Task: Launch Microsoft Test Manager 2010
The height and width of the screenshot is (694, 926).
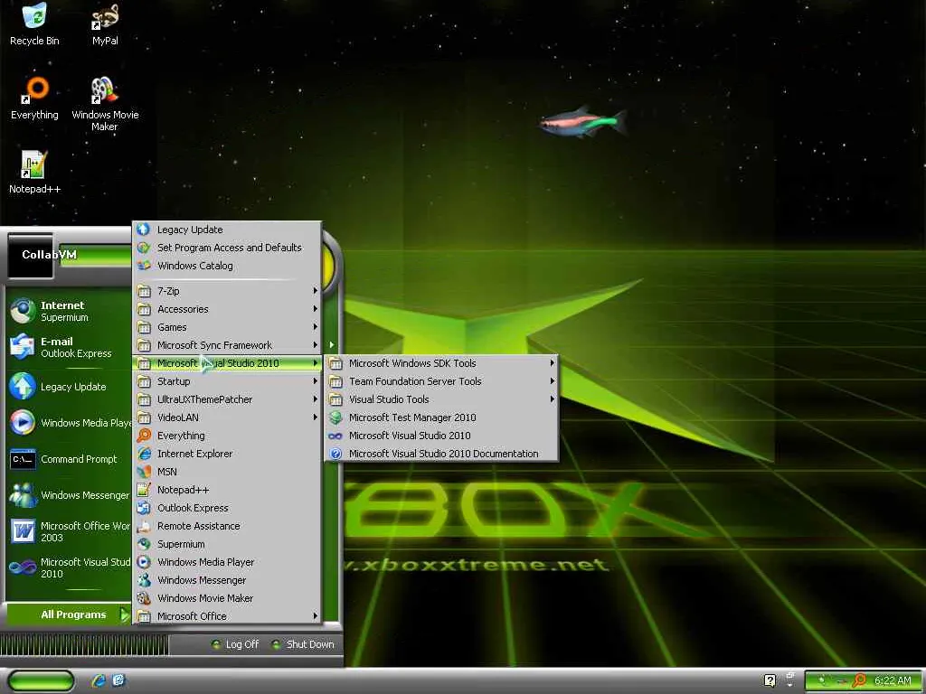Action: coord(441,417)
